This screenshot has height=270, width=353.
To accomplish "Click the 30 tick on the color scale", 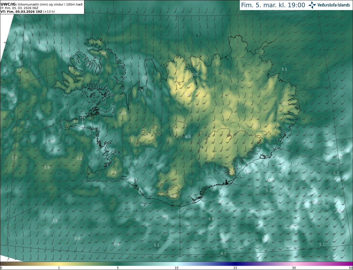I will pyautogui.click(x=294, y=268).
